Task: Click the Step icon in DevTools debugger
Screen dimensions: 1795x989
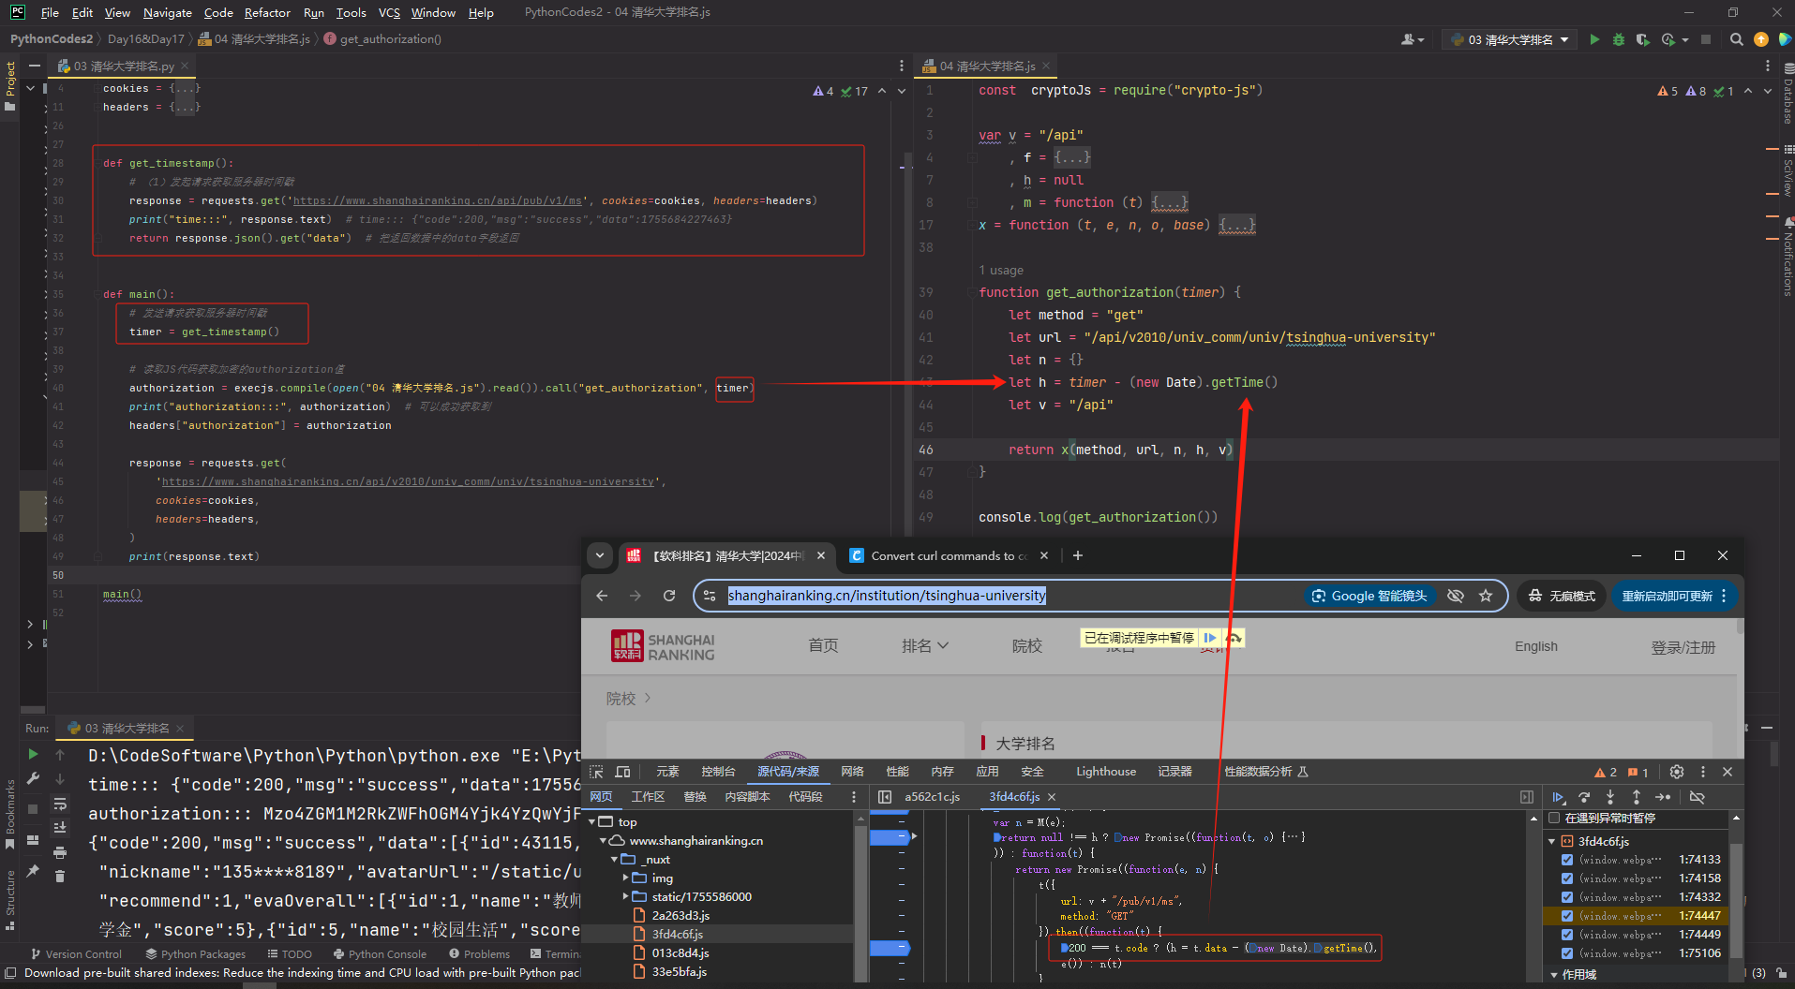Action: (1663, 797)
